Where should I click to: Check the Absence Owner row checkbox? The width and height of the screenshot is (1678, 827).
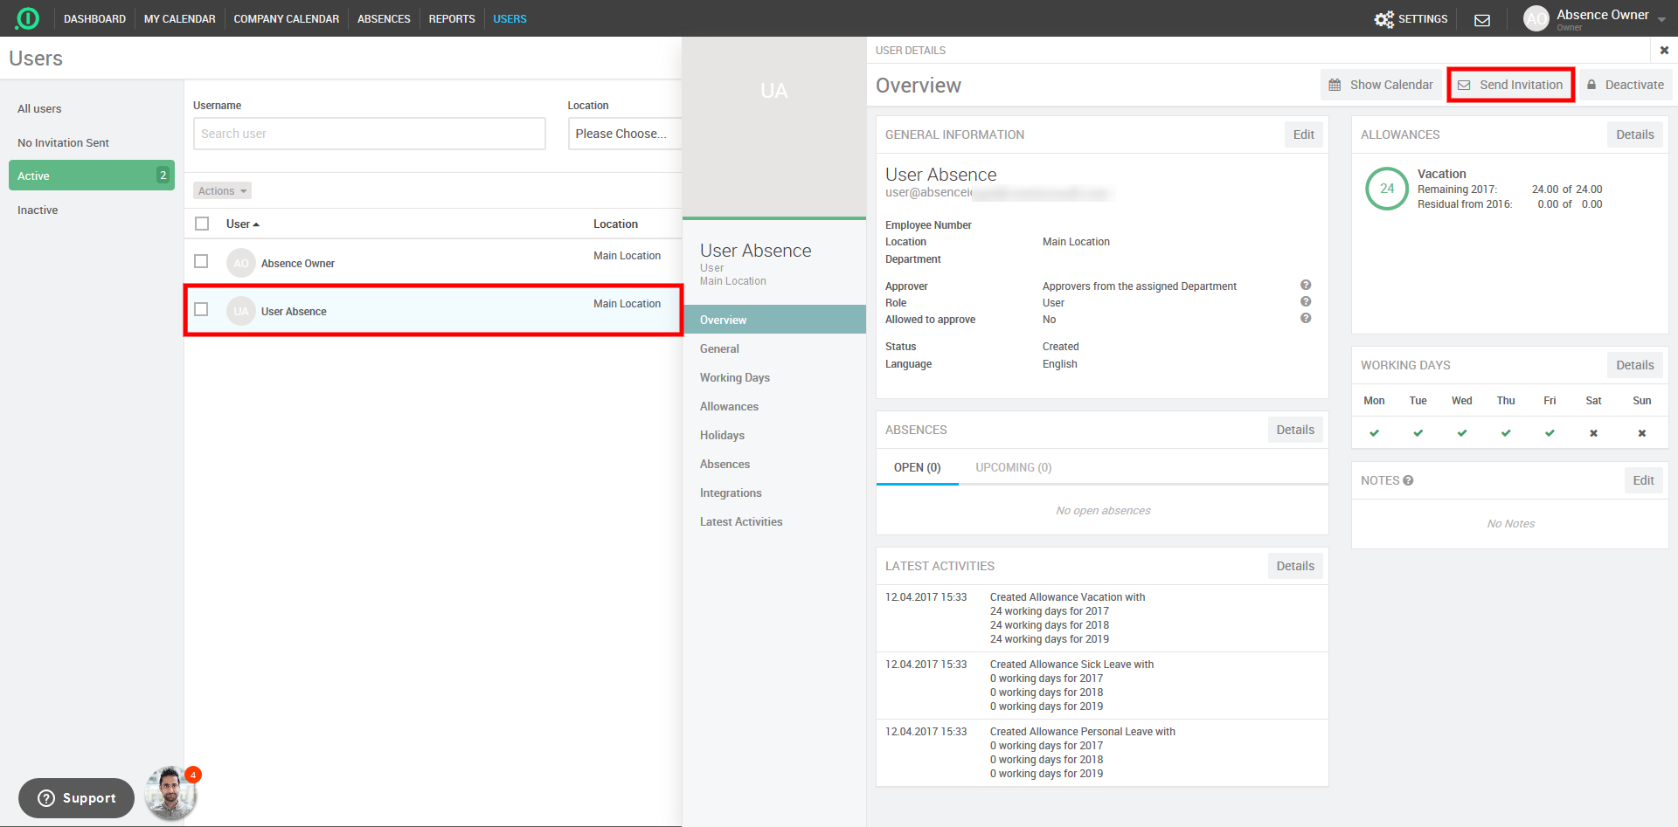tap(201, 261)
